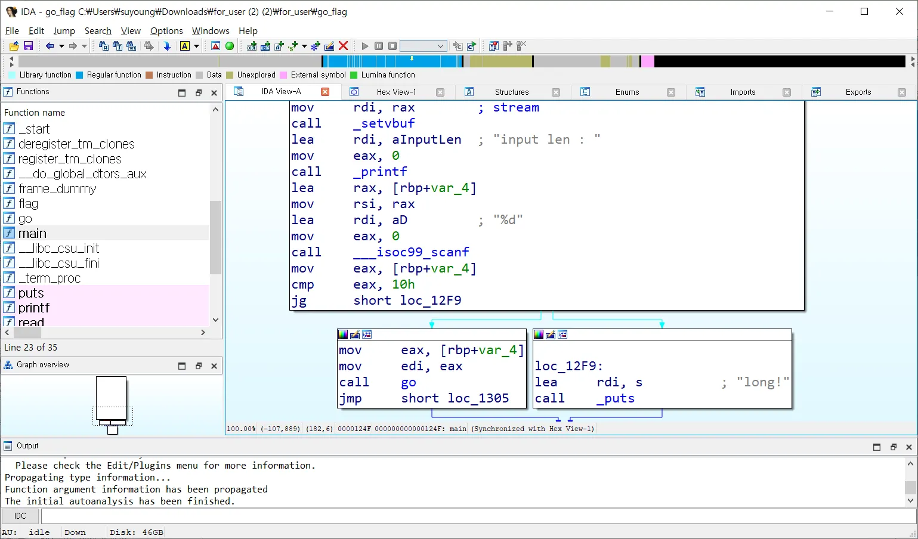Image resolution: width=918 pixels, height=539 pixels.
Task: Click the blue down arrow jump icon
Action: tap(167, 46)
